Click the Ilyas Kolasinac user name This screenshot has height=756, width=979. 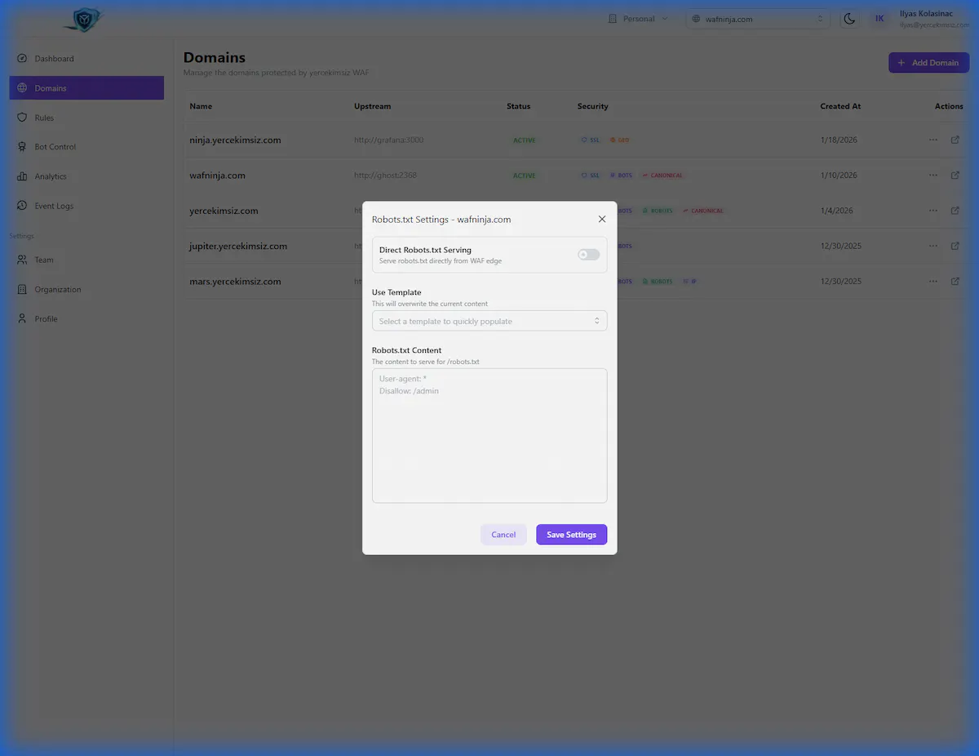pos(926,13)
